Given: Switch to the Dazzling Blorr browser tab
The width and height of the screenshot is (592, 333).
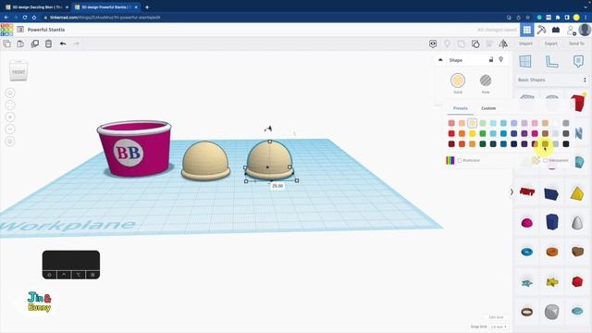Looking at the screenshot, I should [37, 7].
